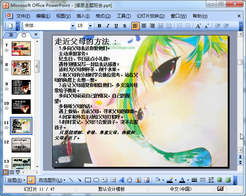The height and width of the screenshot is (196, 246).
Task: Open 视图(V) menu
Action: click(63, 16)
